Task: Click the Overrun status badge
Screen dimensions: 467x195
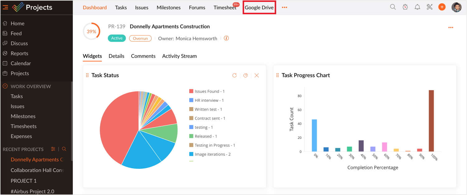Action: click(x=140, y=39)
